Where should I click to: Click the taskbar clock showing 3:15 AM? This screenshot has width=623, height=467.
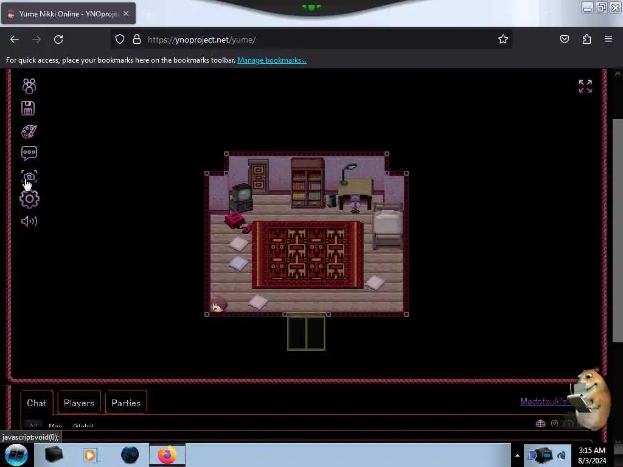pos(592,455)
